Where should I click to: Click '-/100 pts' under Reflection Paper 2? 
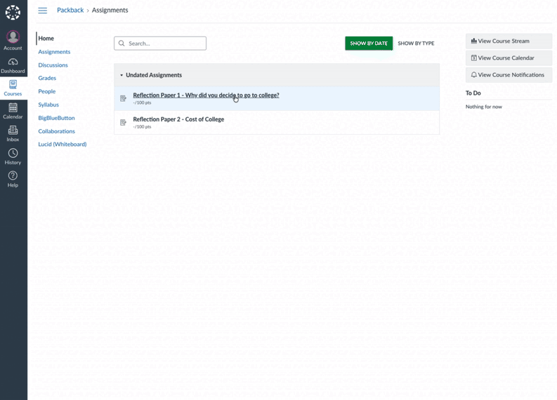coord(142,127)
